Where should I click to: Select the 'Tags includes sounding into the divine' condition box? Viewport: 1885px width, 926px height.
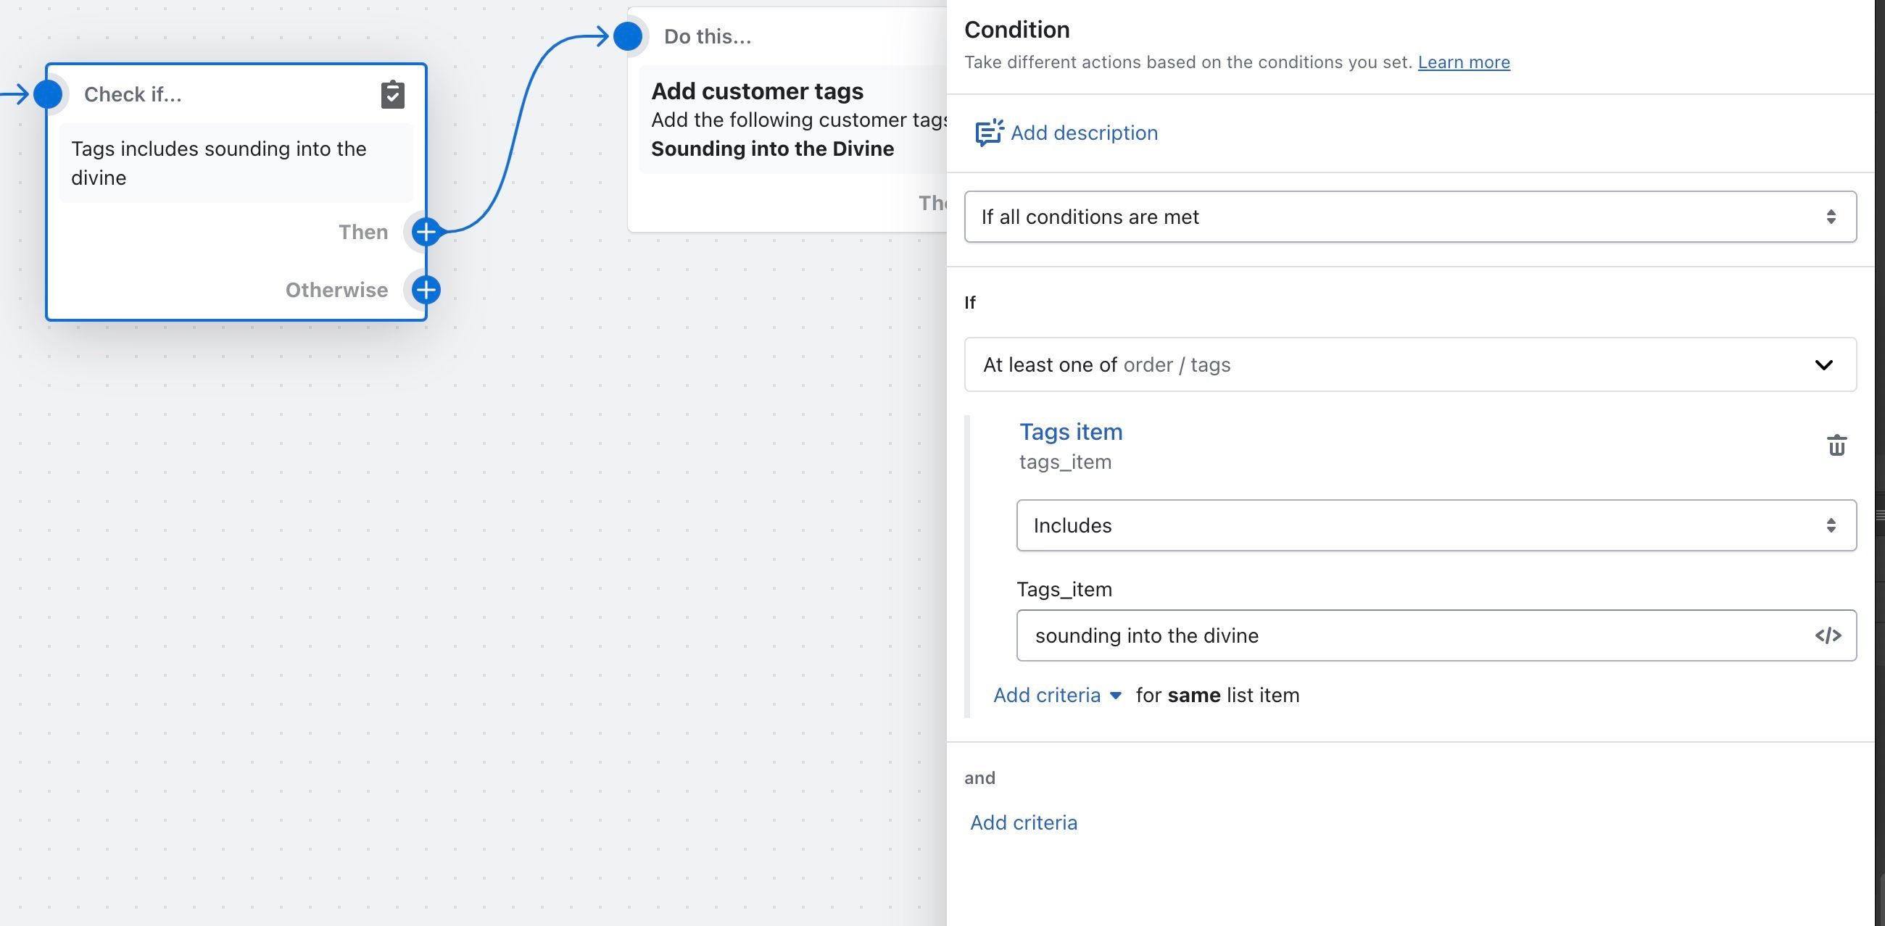(236, 163)
